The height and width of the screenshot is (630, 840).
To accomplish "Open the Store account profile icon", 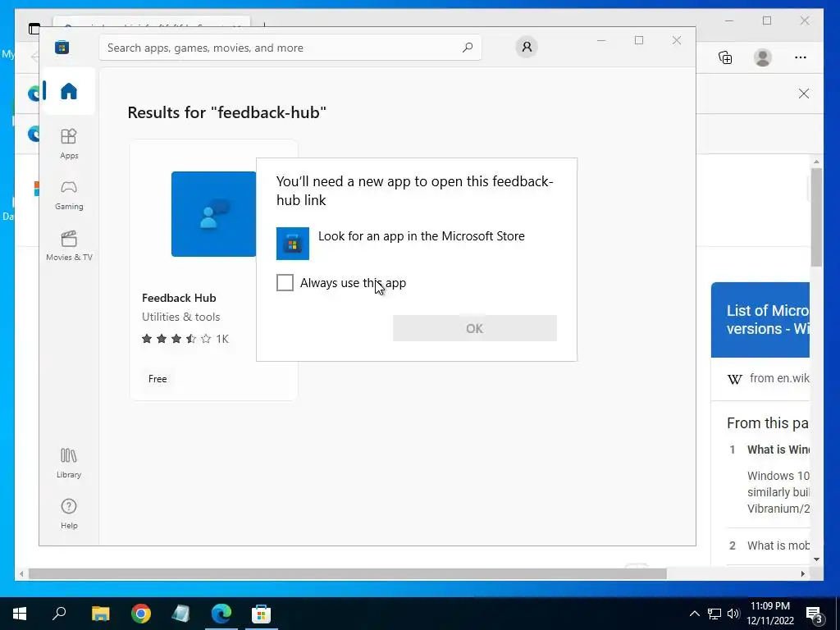I will point(527,47).
